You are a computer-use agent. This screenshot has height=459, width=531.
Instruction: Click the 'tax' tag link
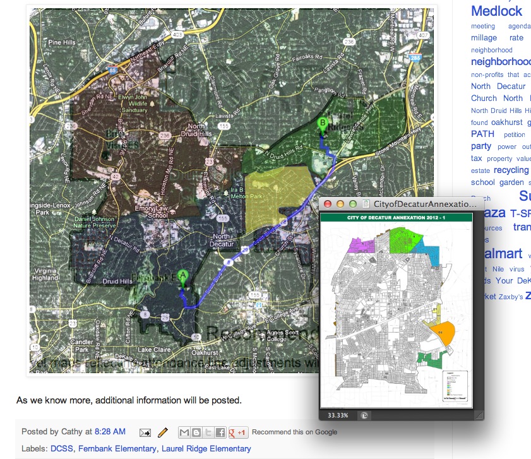coord(476,158)
